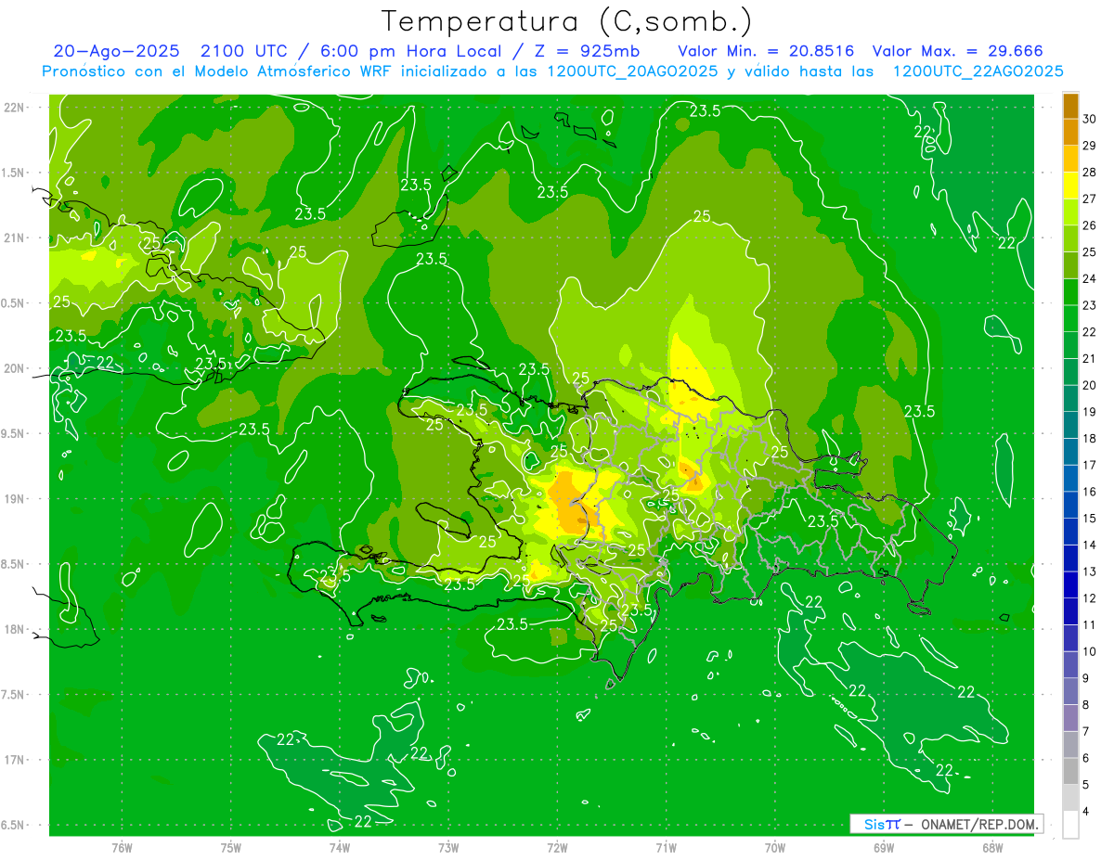
Task: Click the "Valor Min. = 20.8516" readout
Action: (x=767, y=51)
